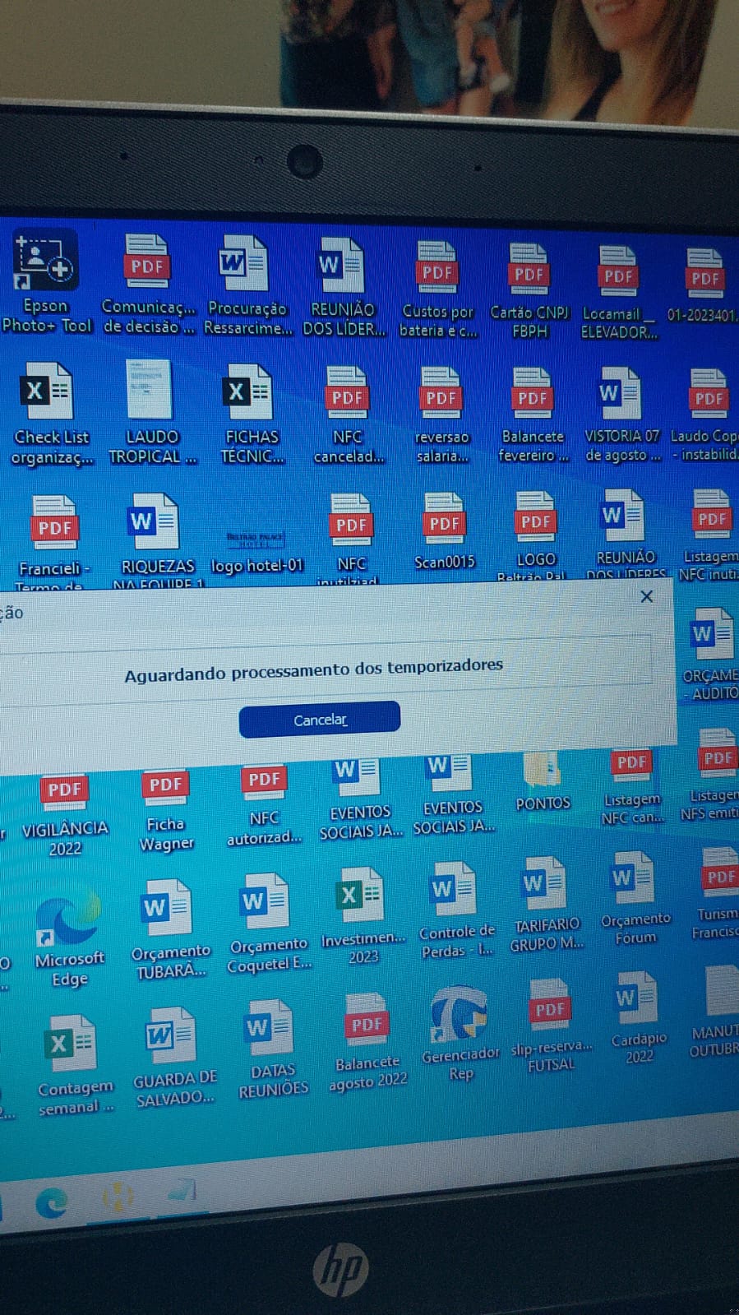The width and height of the screenshot is (739, 1315).
Task: Click the Cancelar button in the dialog
Action: (x=319, y=720)
